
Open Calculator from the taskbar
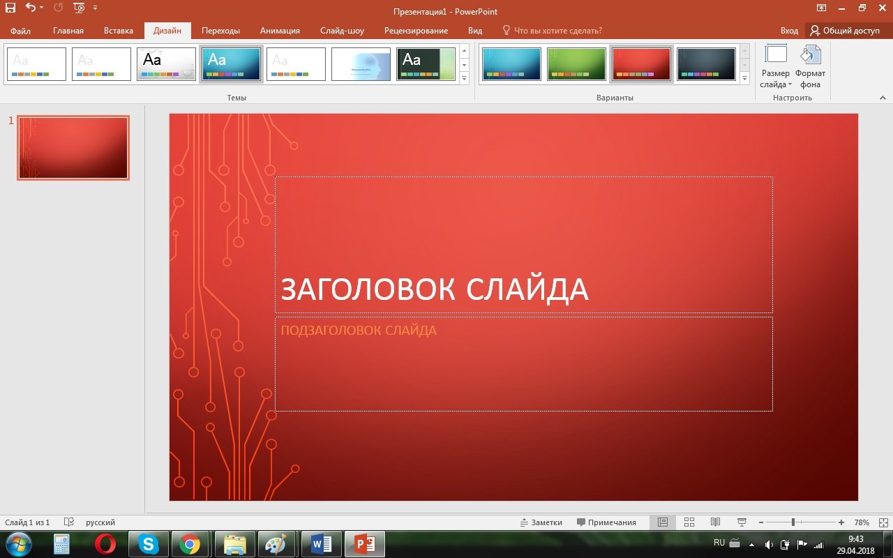[62, 544]
